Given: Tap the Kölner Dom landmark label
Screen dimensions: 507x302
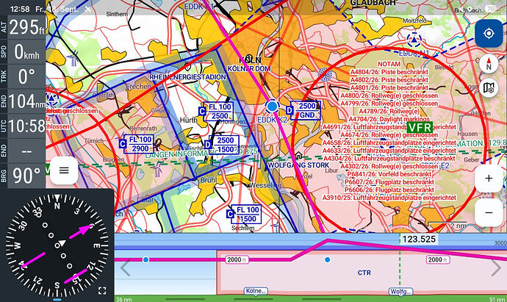Looking at the screenshot, I should 249,68.
